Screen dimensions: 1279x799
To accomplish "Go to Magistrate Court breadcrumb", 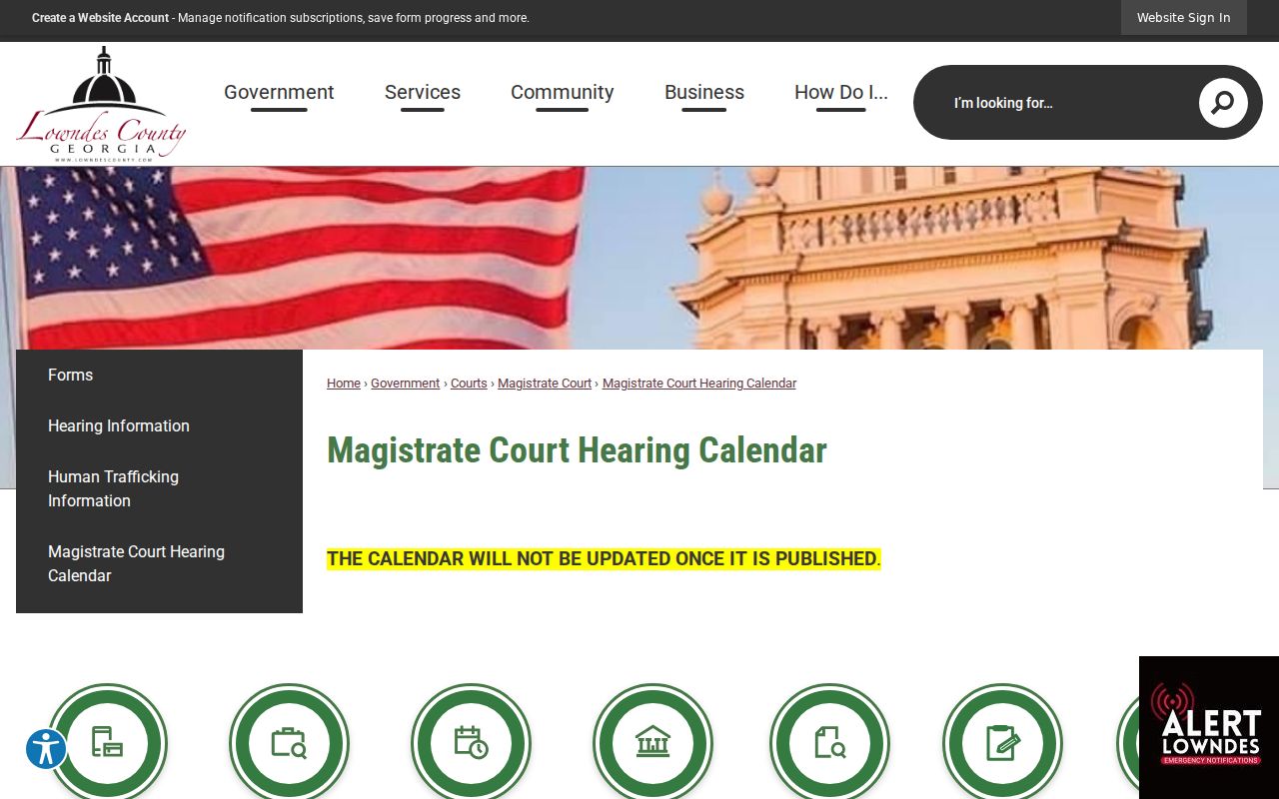I will tap(545, 384).
